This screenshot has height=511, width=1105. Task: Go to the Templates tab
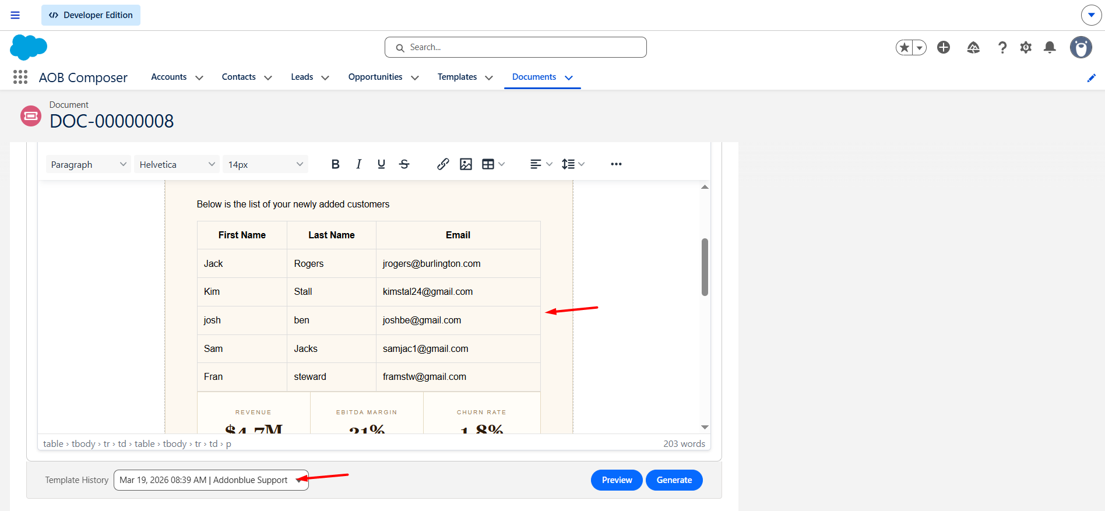pyautogui.click(x=457, y=77)
